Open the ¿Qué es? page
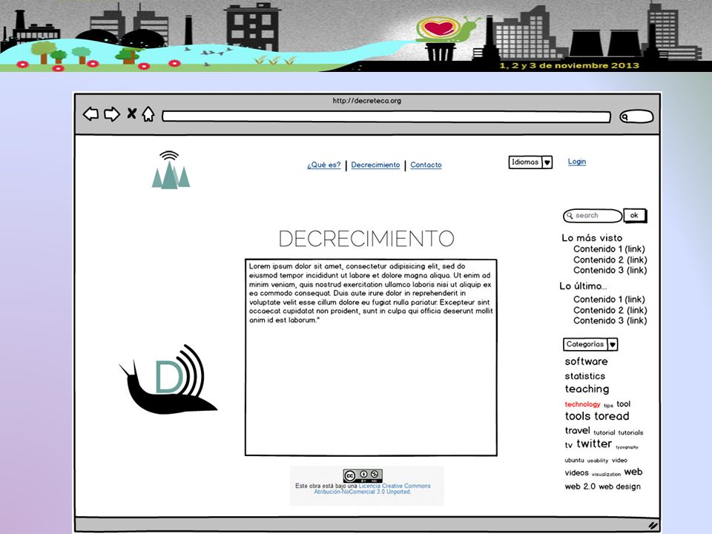The width and height of the screenshot is (712, 534). pos(324,165)
